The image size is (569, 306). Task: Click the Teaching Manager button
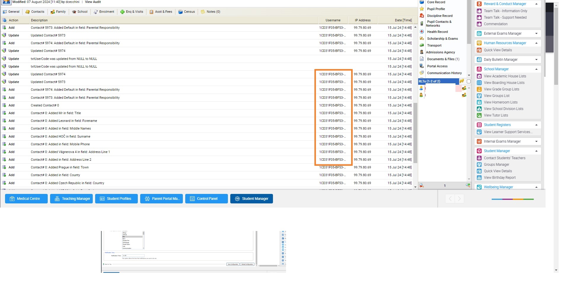pos(71,199)
